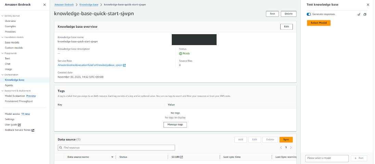Navigate to Base models in sidebar
The width and height of the screenshot is (375, 164).
12,42
